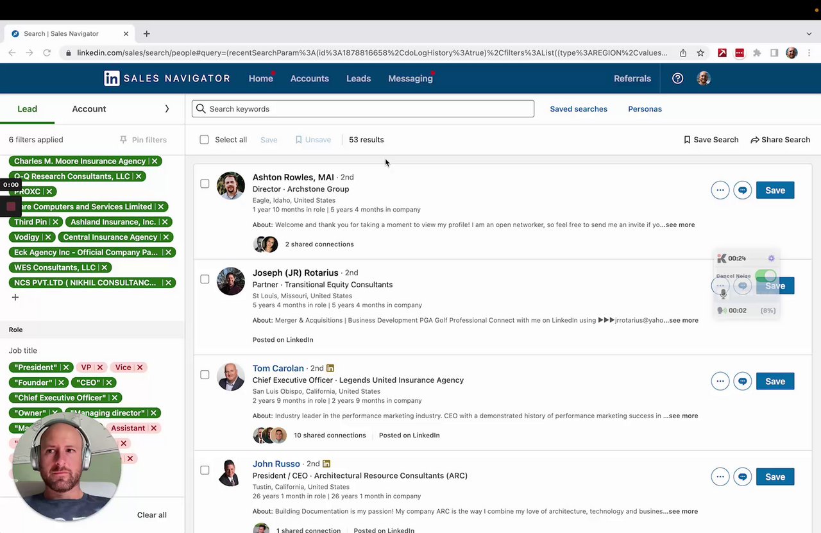Check the box for Ashton Rowles
Screen dimensions: 821x533
pos(205,184)
